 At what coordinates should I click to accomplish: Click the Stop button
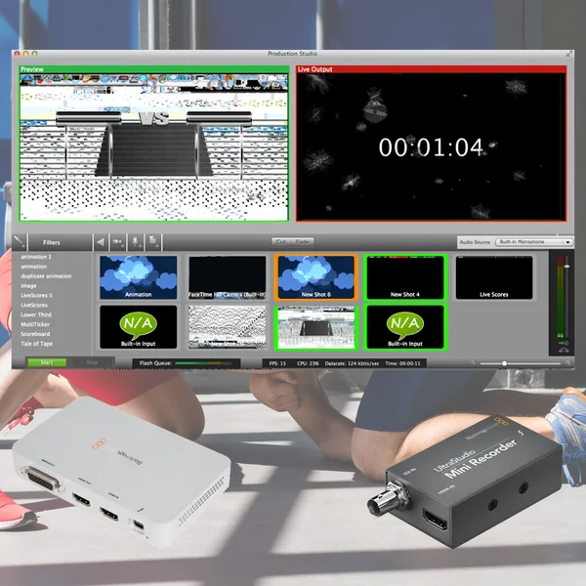pyautogui.click(x=92, y=362)
